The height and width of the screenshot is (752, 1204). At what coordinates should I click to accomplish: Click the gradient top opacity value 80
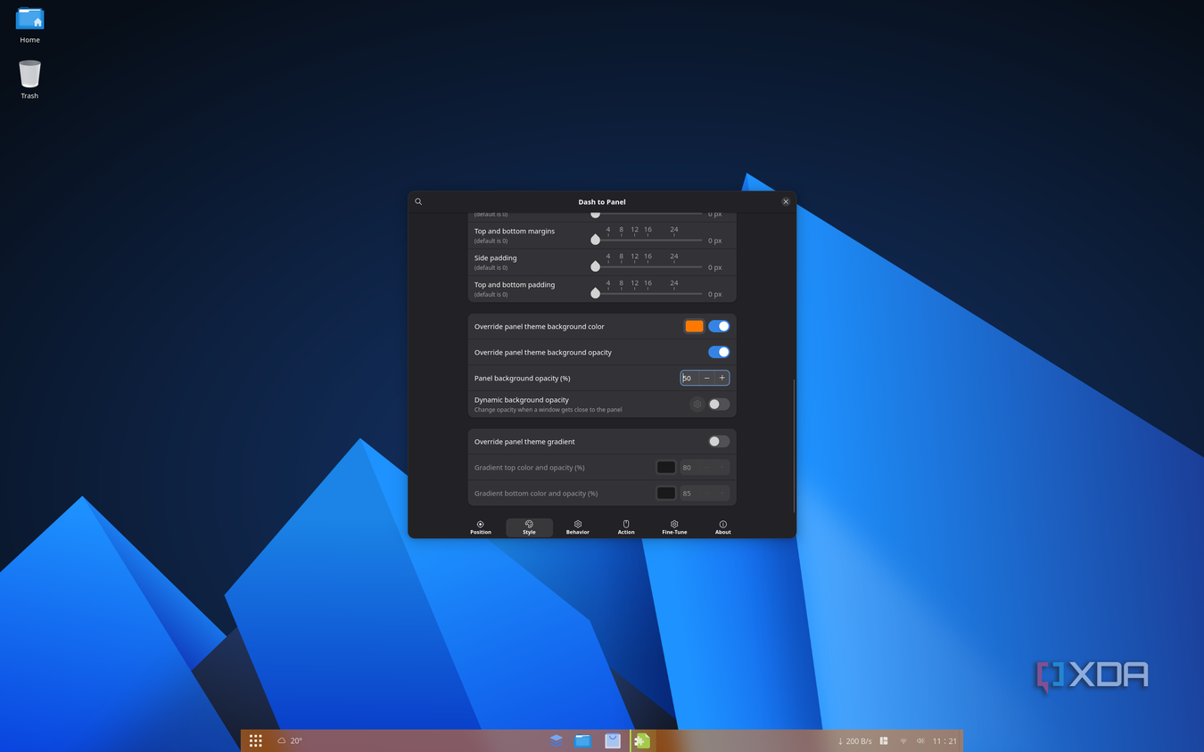pos(689,467)
